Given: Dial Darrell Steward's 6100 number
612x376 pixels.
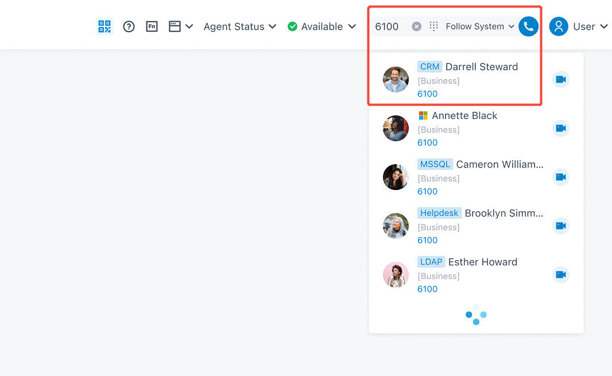Looking at the screenshot, I should pos(427,94).
